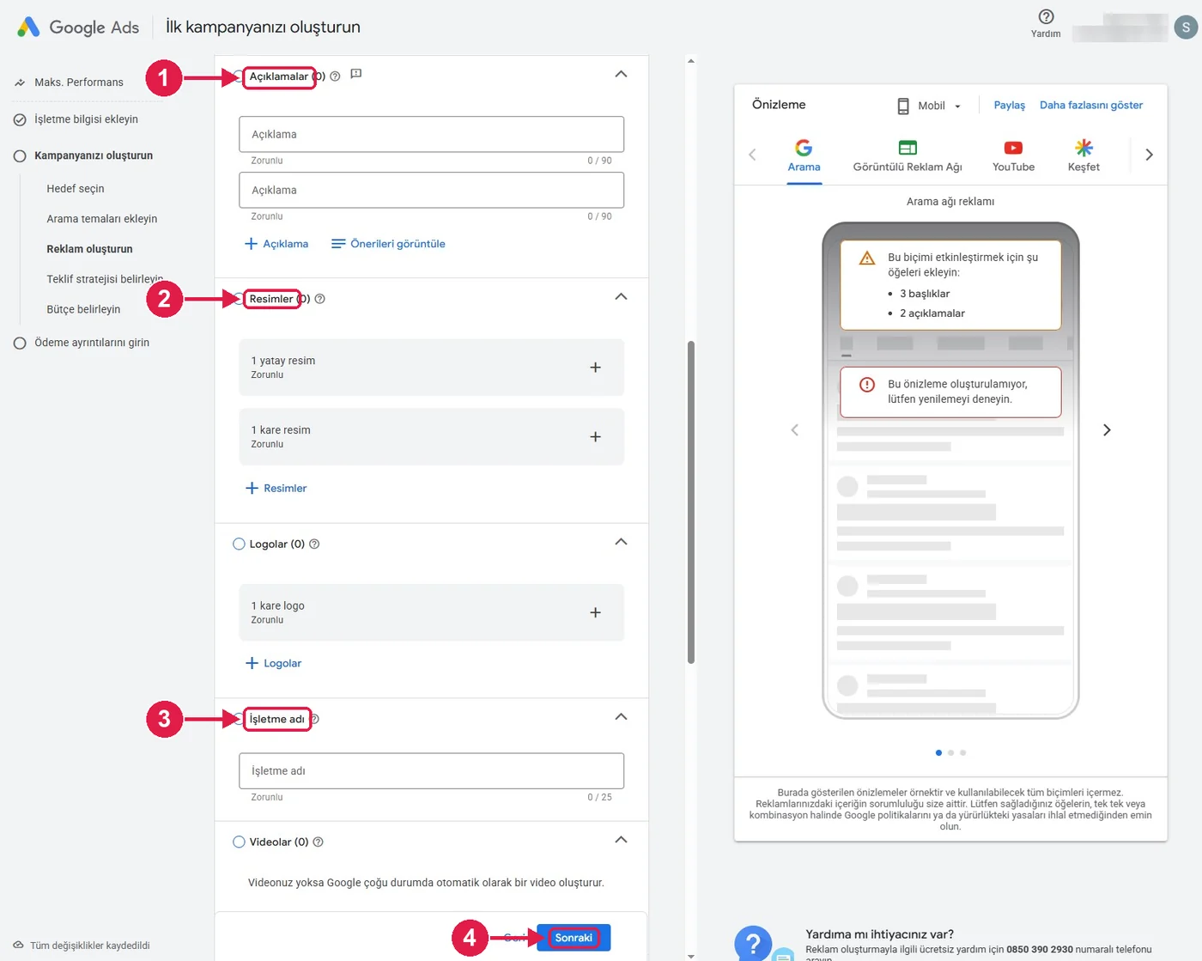1202x961 pixels.
Task: Click Önerileri görüntüle link
Action: coord(388,244)
